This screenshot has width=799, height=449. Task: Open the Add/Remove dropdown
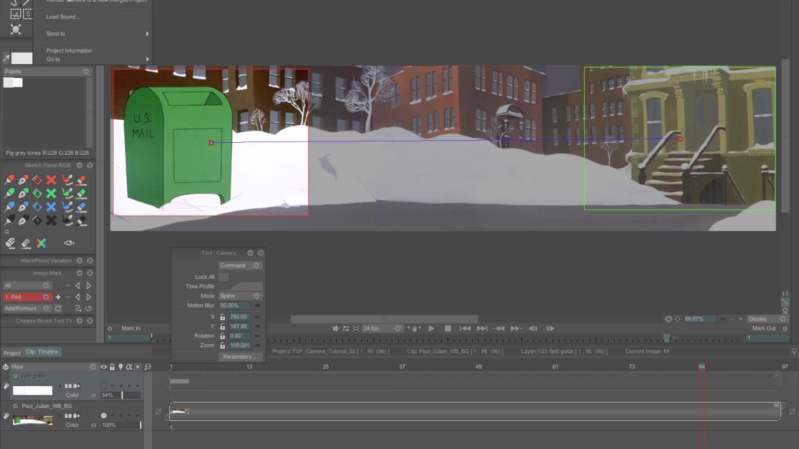tap(27, 308)
